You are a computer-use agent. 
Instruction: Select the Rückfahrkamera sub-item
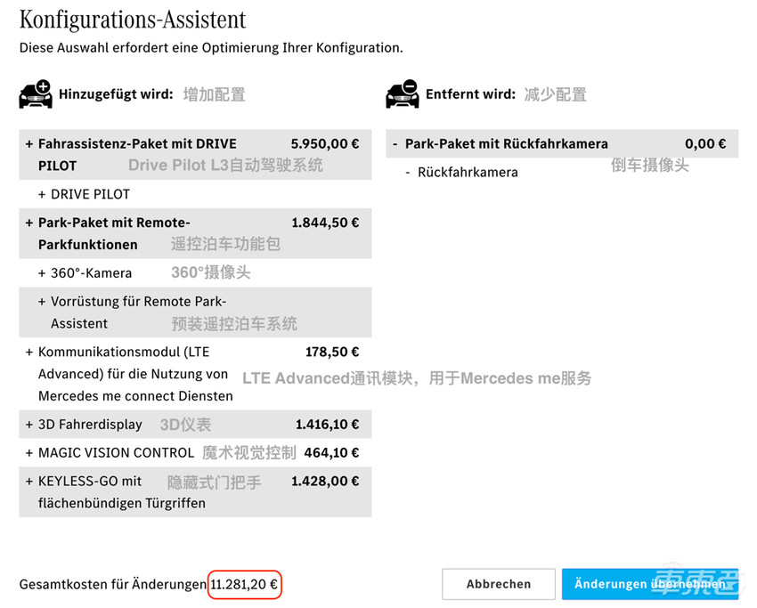[468, 172]
